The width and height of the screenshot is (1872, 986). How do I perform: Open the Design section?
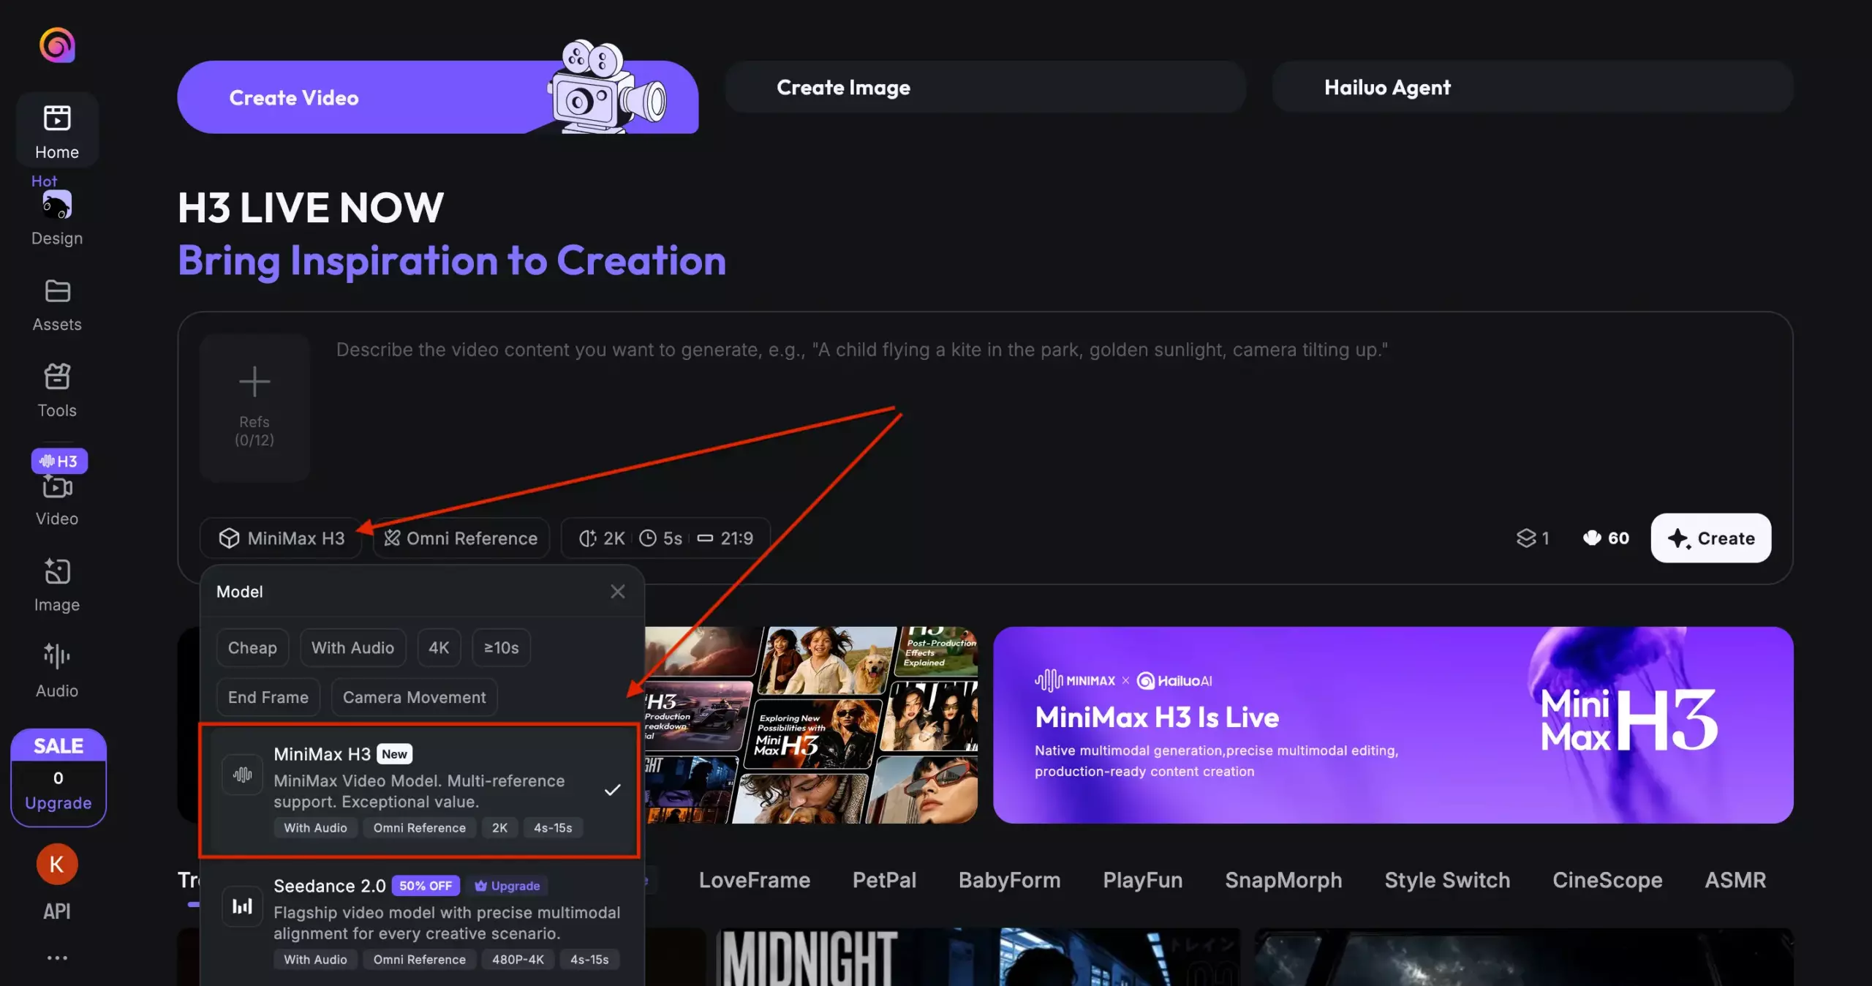coord(57,218)
